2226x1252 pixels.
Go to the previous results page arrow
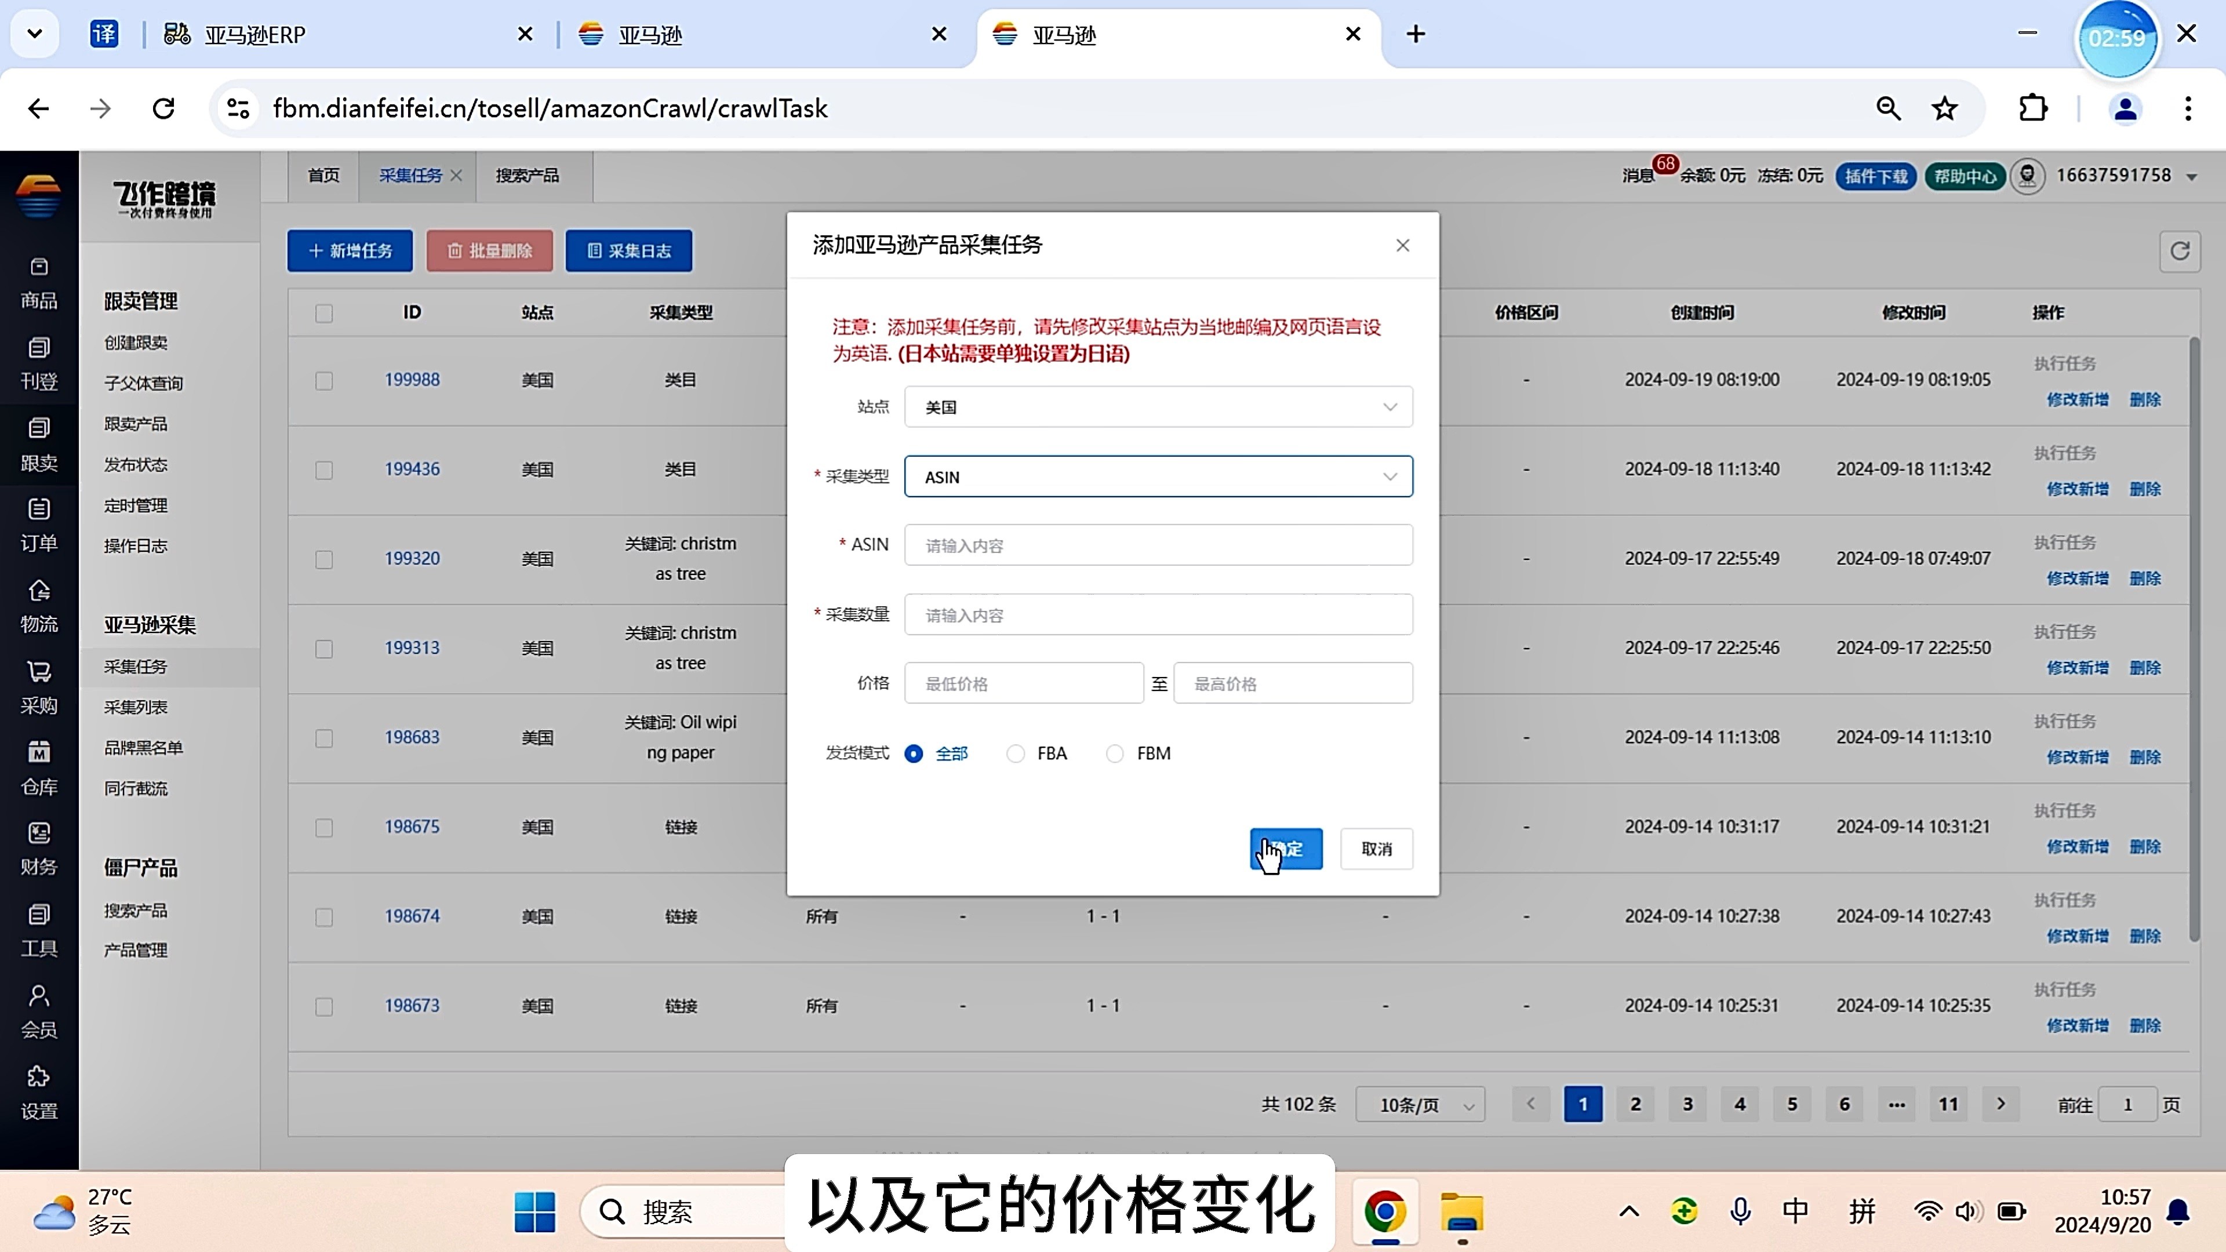point(1530,1104)
